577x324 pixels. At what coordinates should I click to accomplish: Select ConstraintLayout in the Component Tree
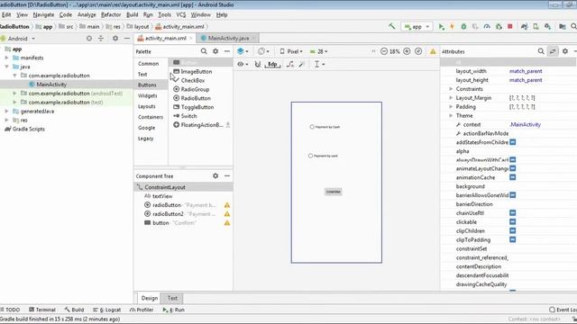click(x=183, y=187)
